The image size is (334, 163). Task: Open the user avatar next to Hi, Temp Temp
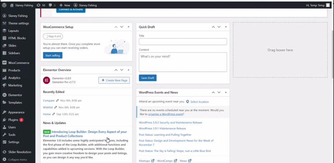coord(328,5)
